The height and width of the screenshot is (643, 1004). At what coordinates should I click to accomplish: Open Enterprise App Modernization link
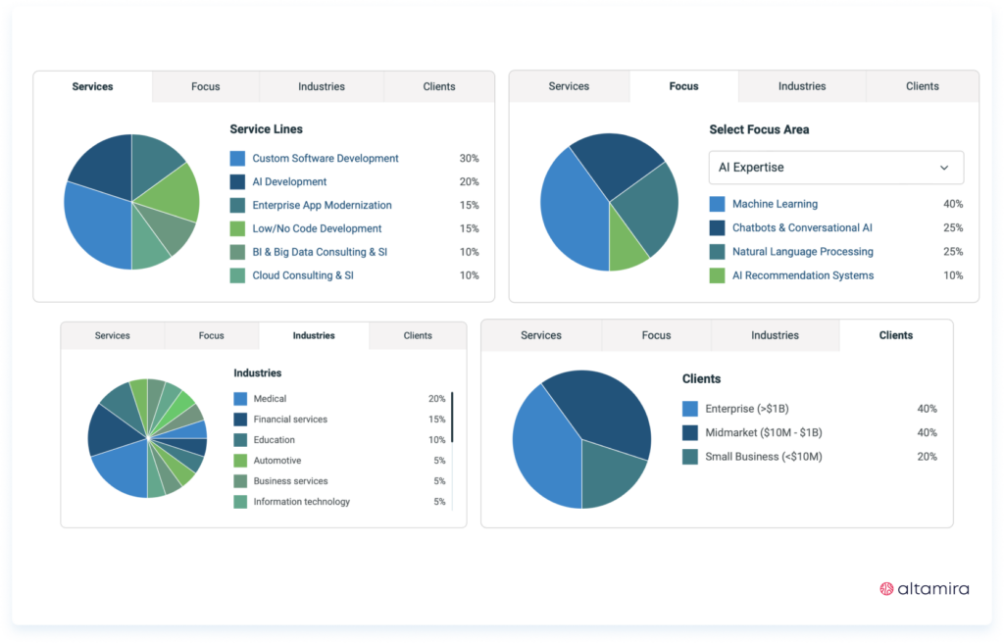point(322,205)
